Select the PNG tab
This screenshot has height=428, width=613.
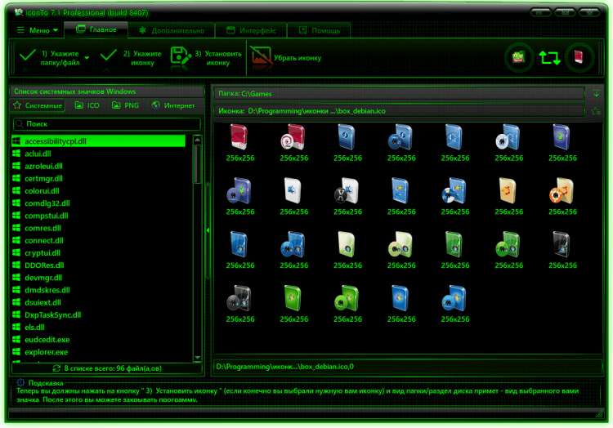[125, 105]
